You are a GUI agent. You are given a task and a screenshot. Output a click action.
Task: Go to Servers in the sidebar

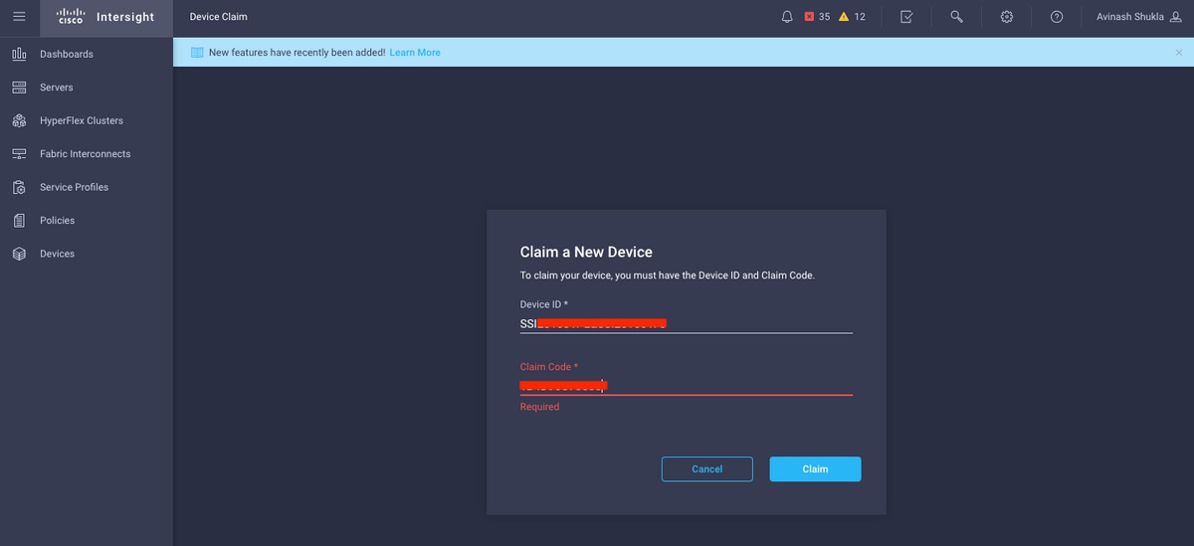57,88
